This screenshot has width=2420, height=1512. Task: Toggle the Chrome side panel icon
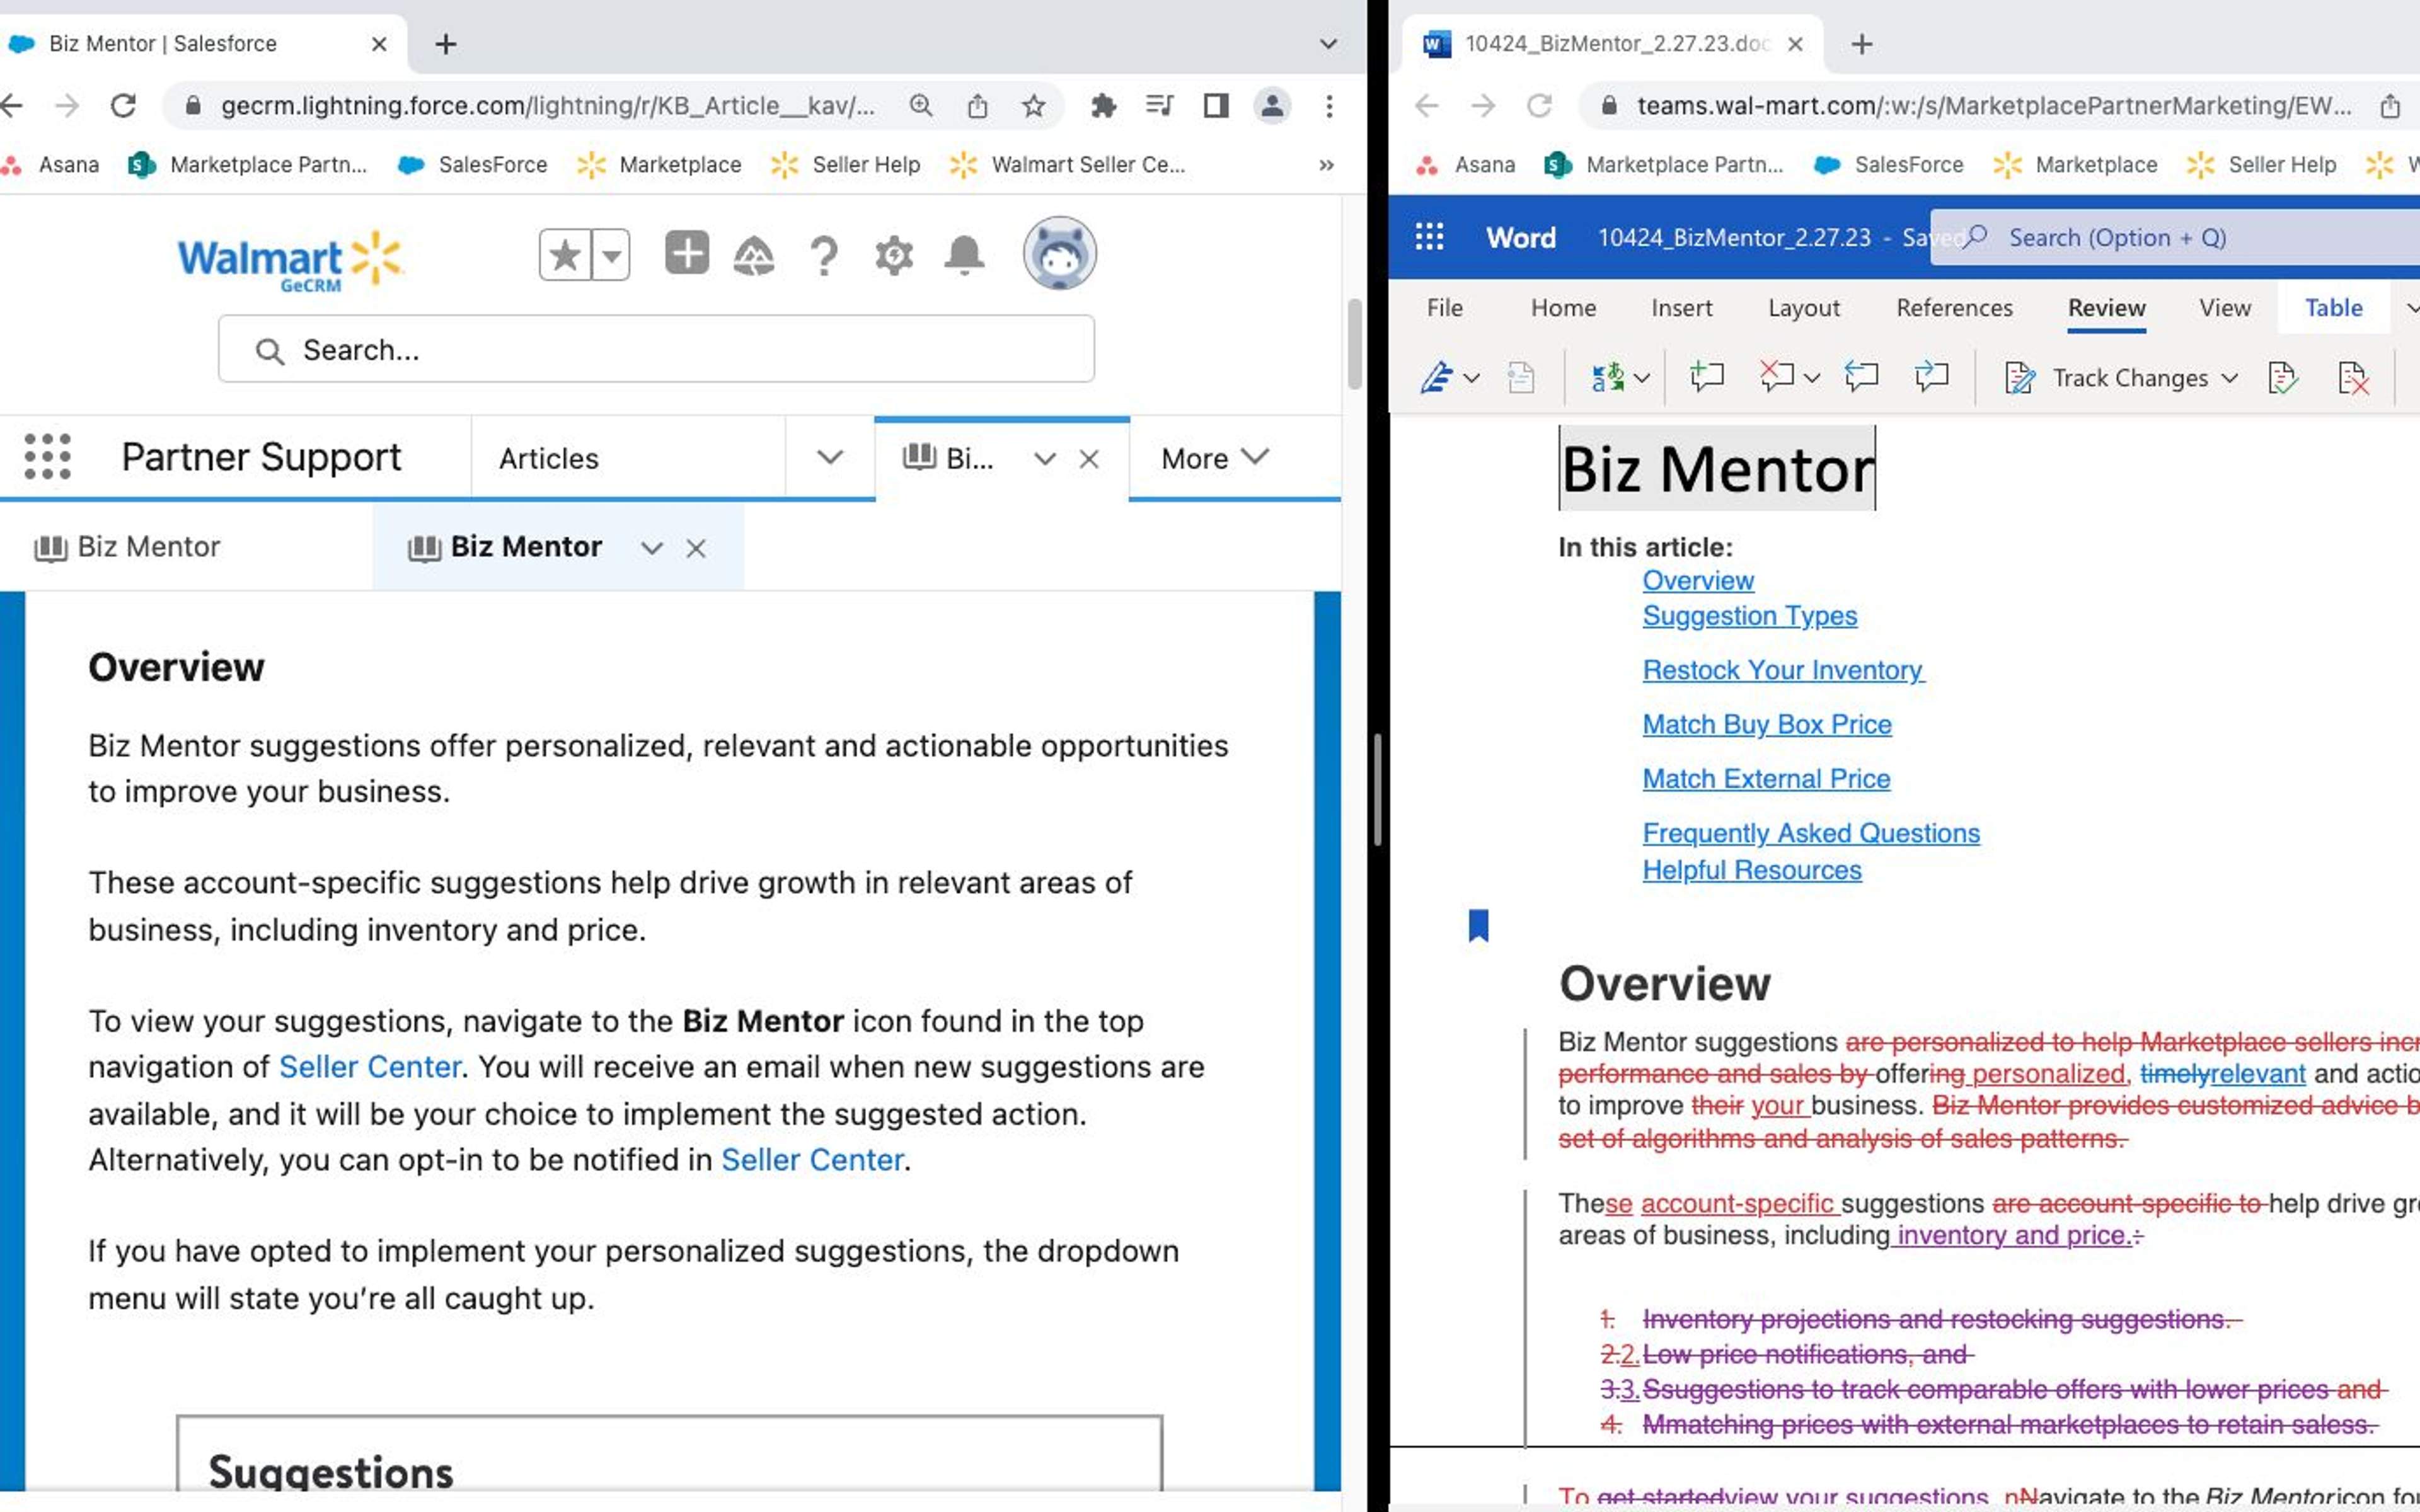coord(1216,105)
